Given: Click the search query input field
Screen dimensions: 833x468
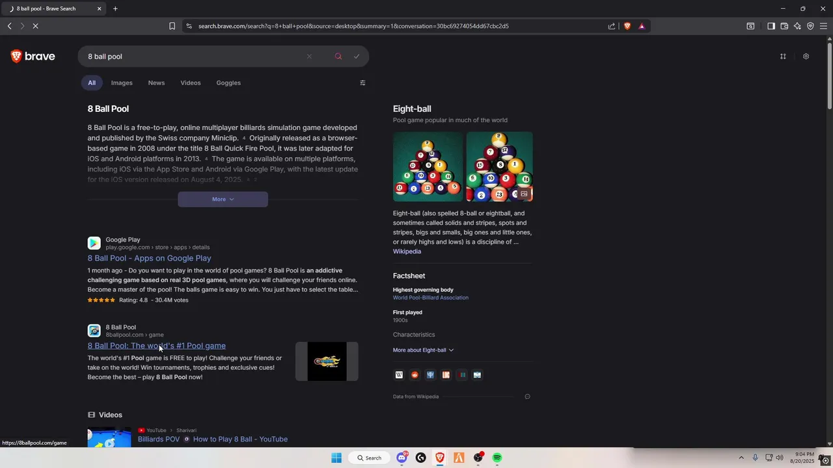Looking at the screenshot, I should [x=195, y=57].
